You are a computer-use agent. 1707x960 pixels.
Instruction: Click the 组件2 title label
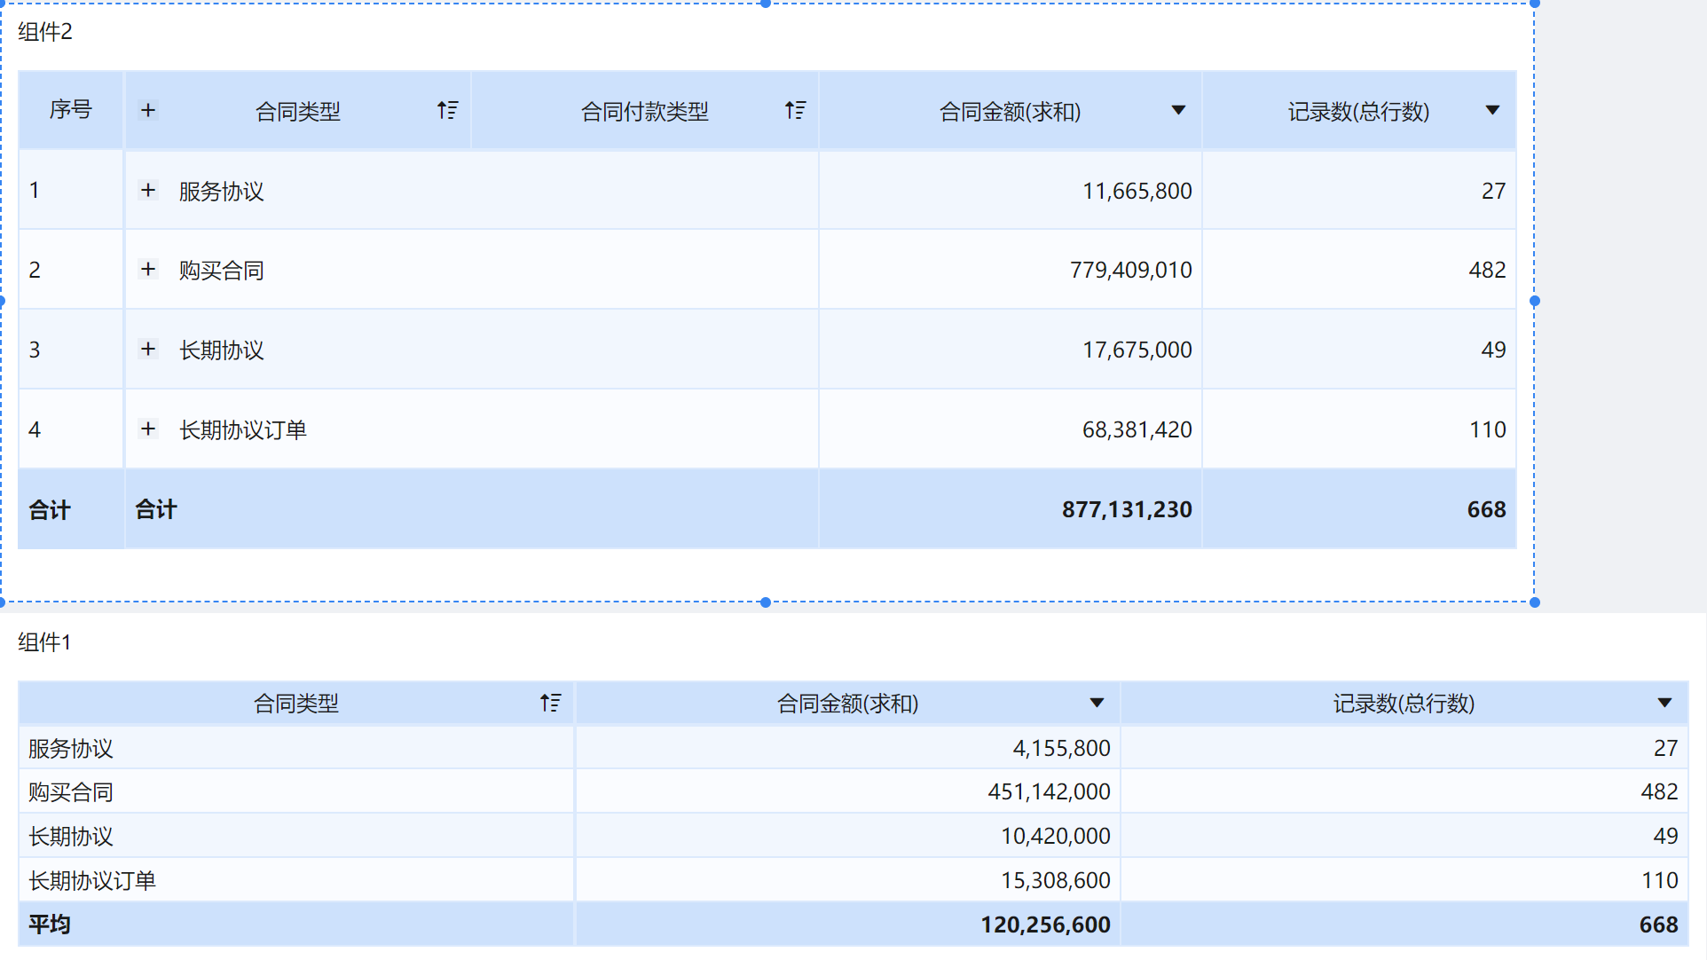pos(45,32)
